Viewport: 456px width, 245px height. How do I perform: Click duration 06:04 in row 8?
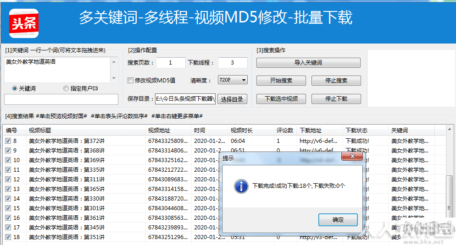[x=238, y=141]
